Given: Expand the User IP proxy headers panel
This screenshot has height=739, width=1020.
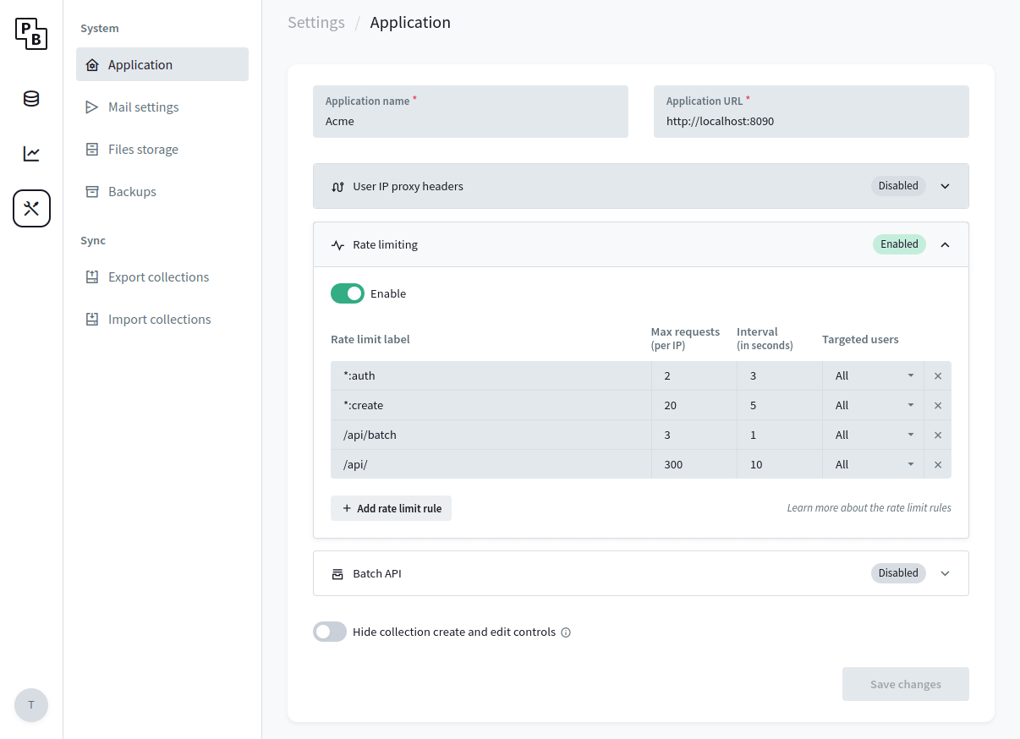Looking at the screenshot, I should [945, 186].
